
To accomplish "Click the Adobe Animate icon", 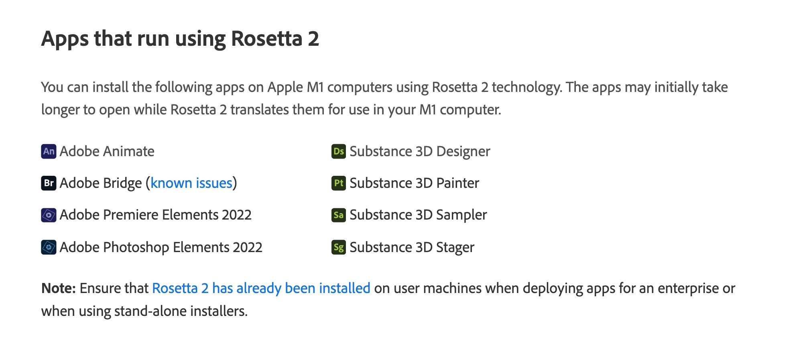I will point(49,151).
